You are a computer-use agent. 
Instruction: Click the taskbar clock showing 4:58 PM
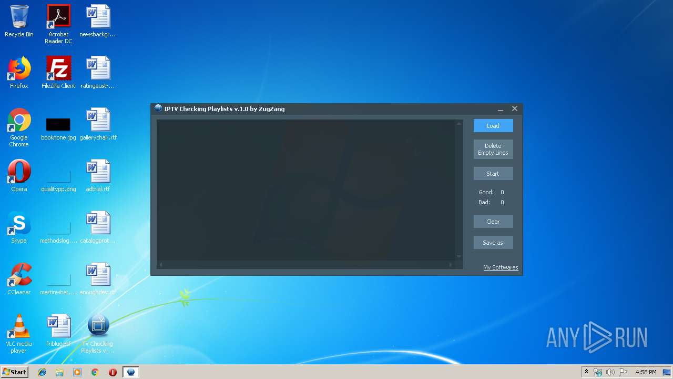tap(646, 372)
